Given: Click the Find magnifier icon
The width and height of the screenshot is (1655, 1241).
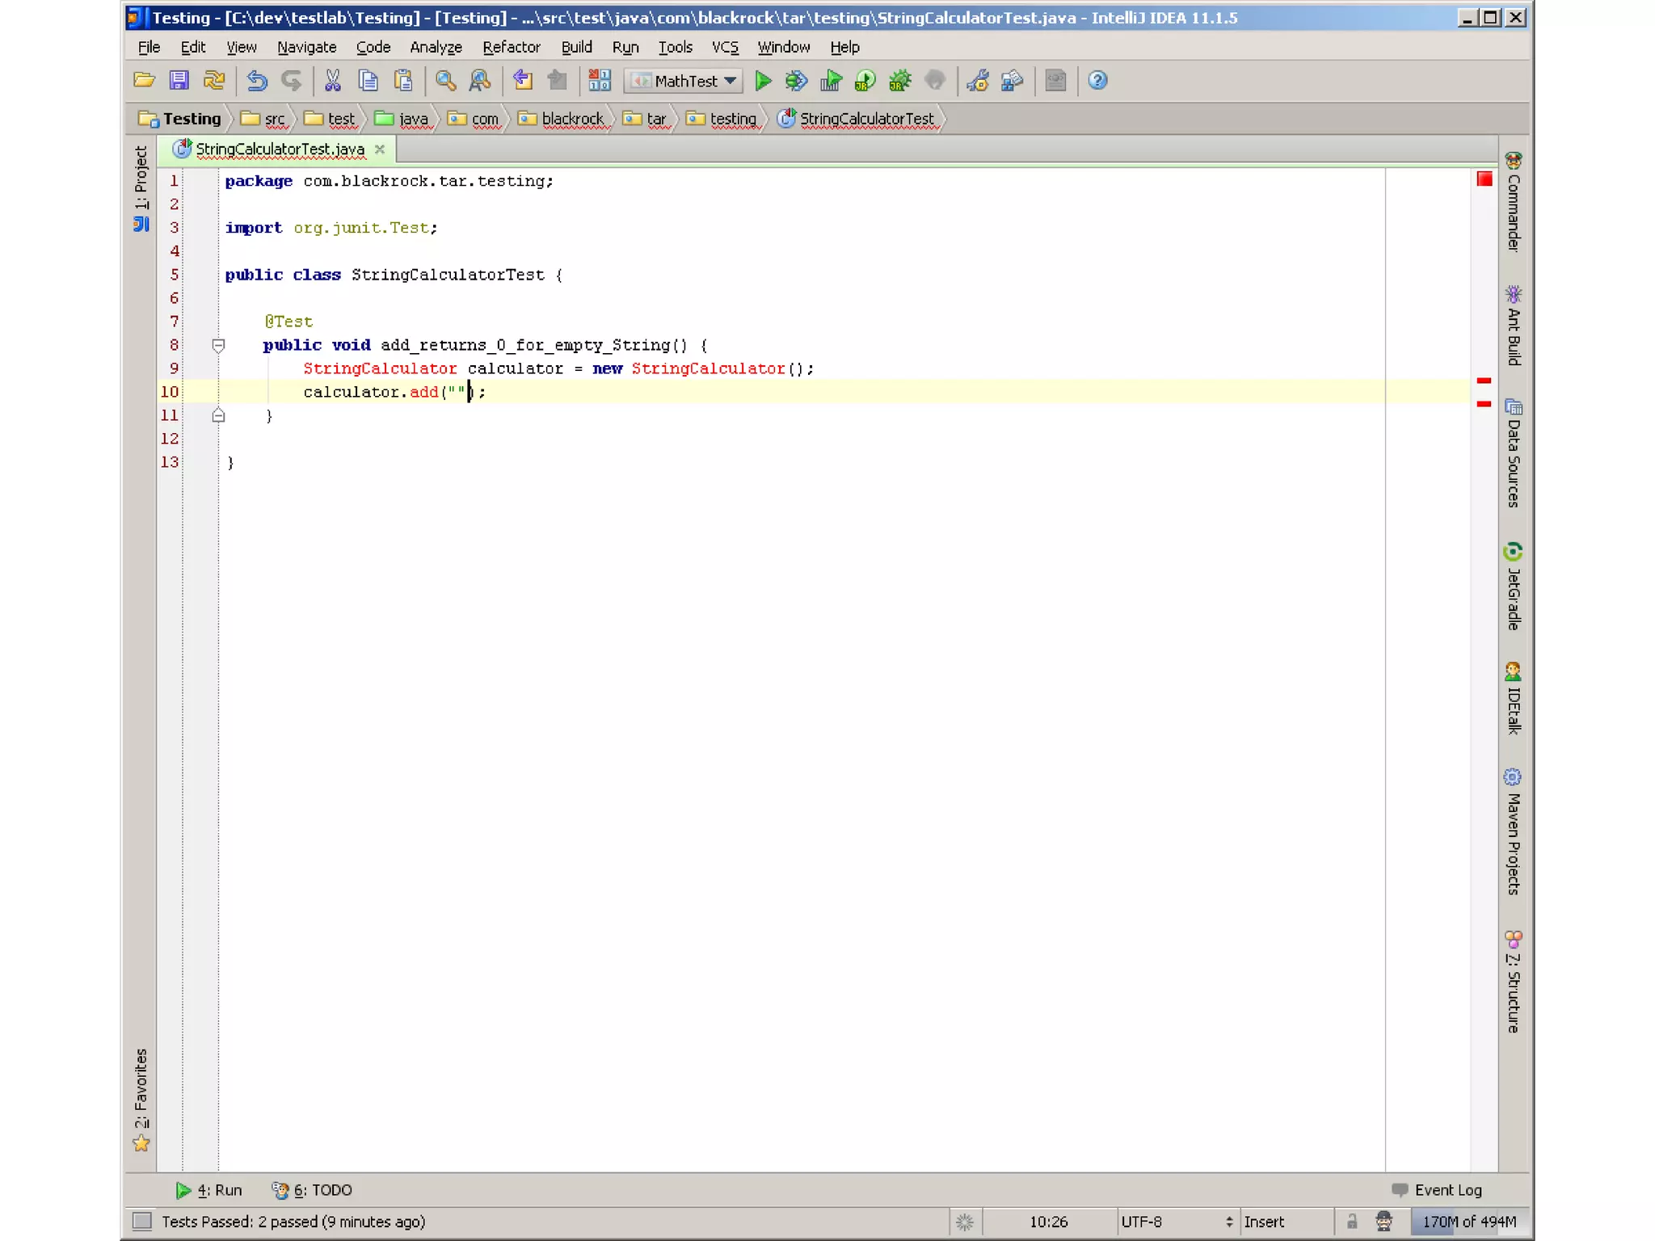Looking at the screenshot, I should coord(445,81).
